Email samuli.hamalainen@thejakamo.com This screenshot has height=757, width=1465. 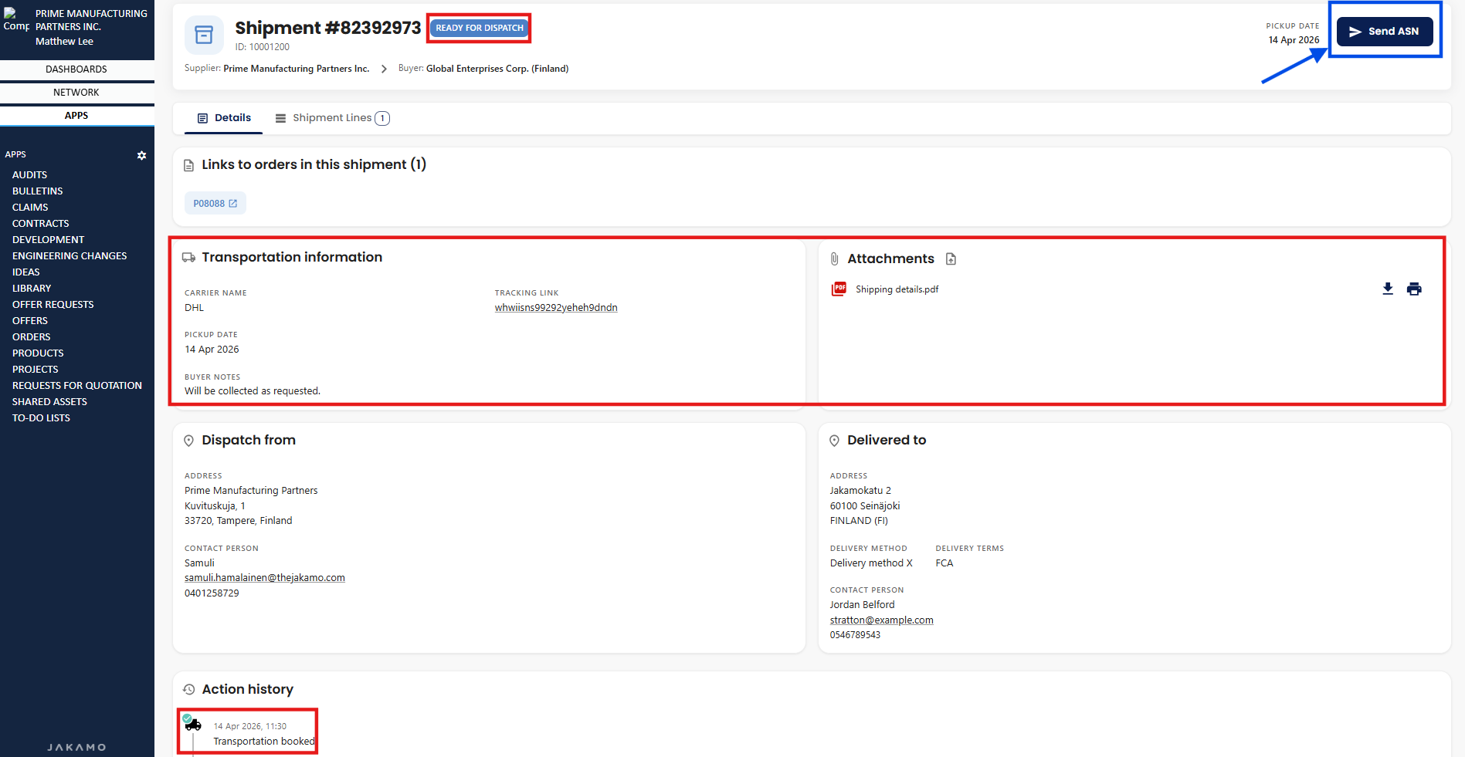tap(264, 578)
